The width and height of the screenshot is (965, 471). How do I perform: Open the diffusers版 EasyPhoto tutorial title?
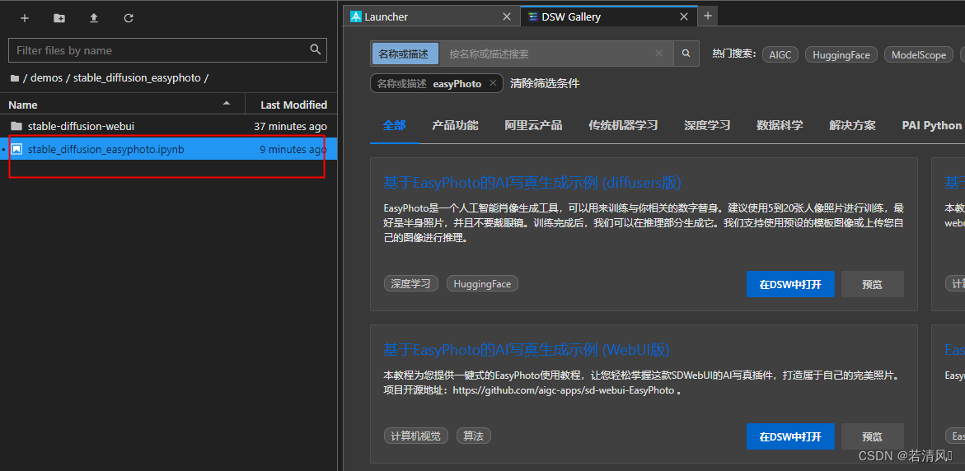532,183
